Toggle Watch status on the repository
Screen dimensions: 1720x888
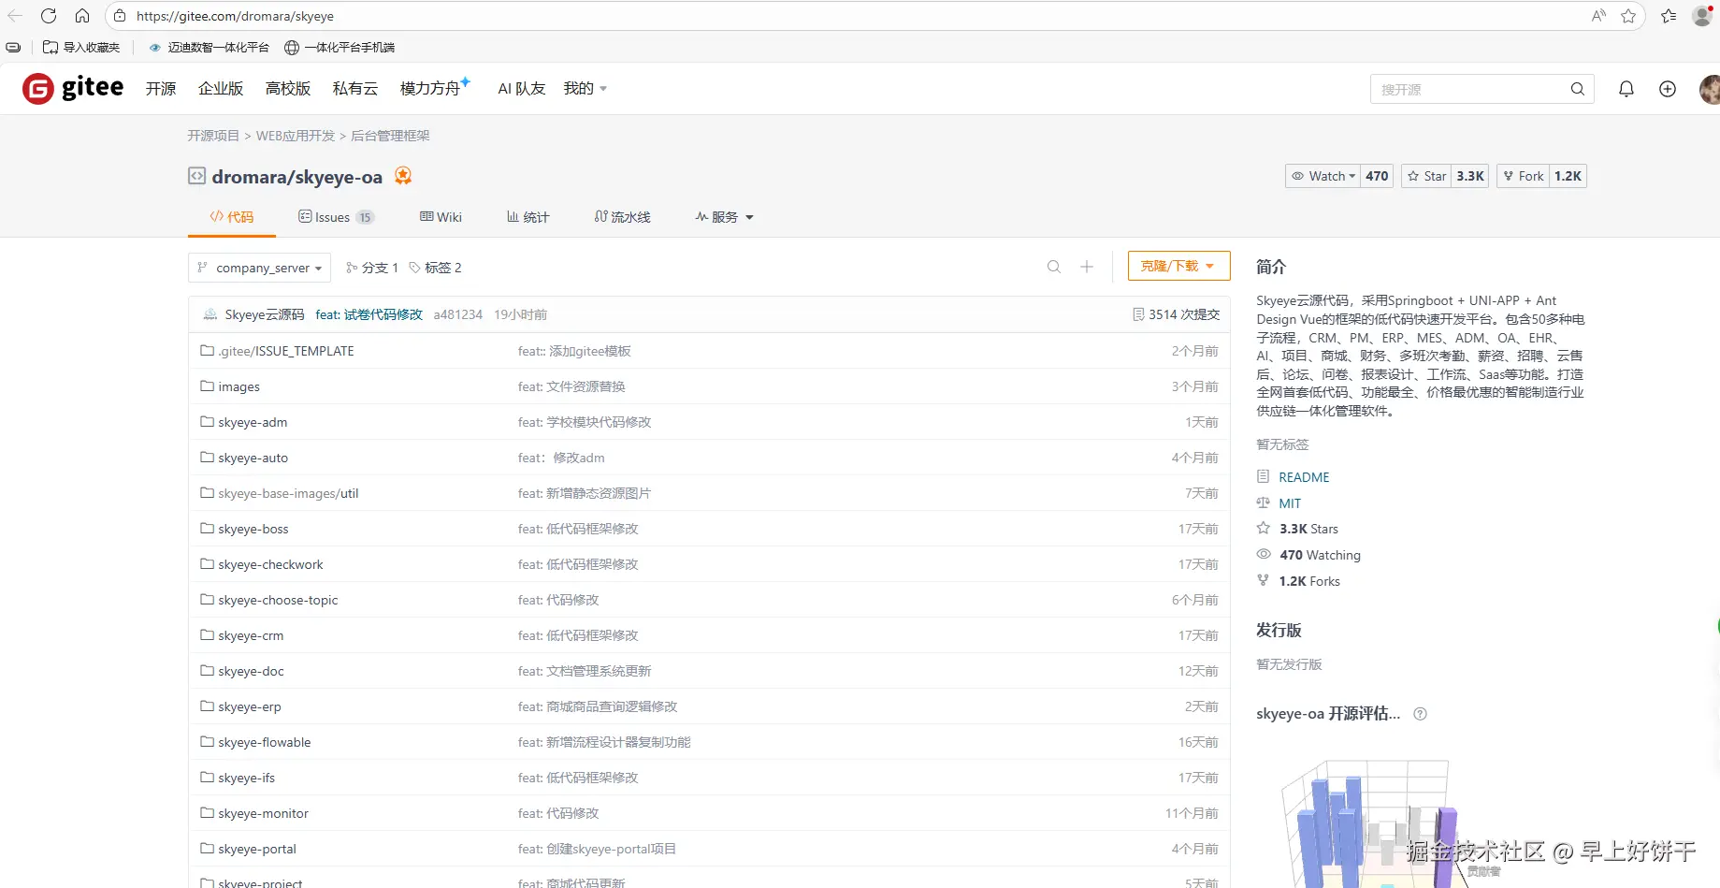tap(1322, 176)
